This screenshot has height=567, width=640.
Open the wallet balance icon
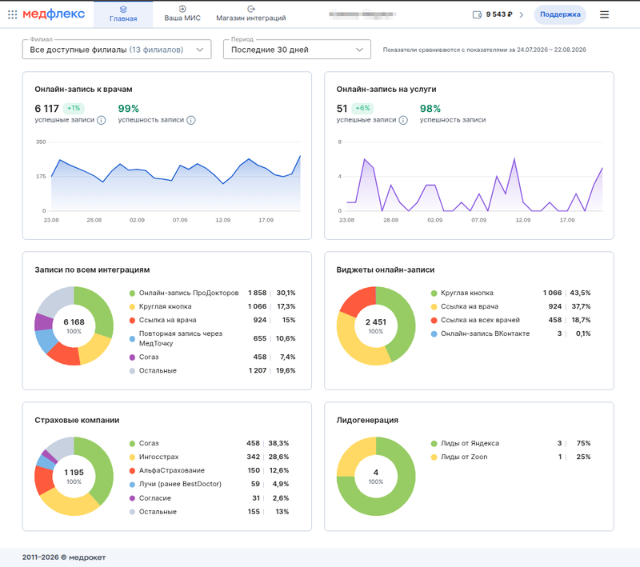477,14
